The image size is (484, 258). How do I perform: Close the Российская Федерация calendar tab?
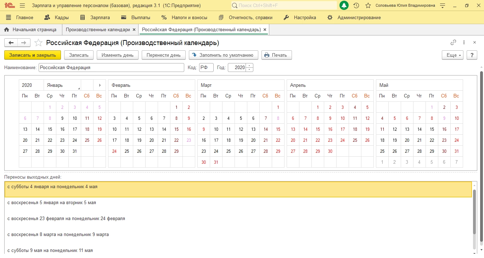[265, 30]
